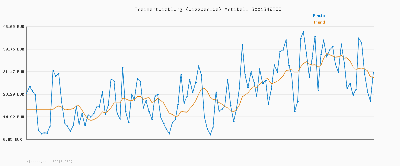The height and width of the screenshot is (166, 400).
Task: Click the 39.75 EUR axis label
Action: coord(14,49)
